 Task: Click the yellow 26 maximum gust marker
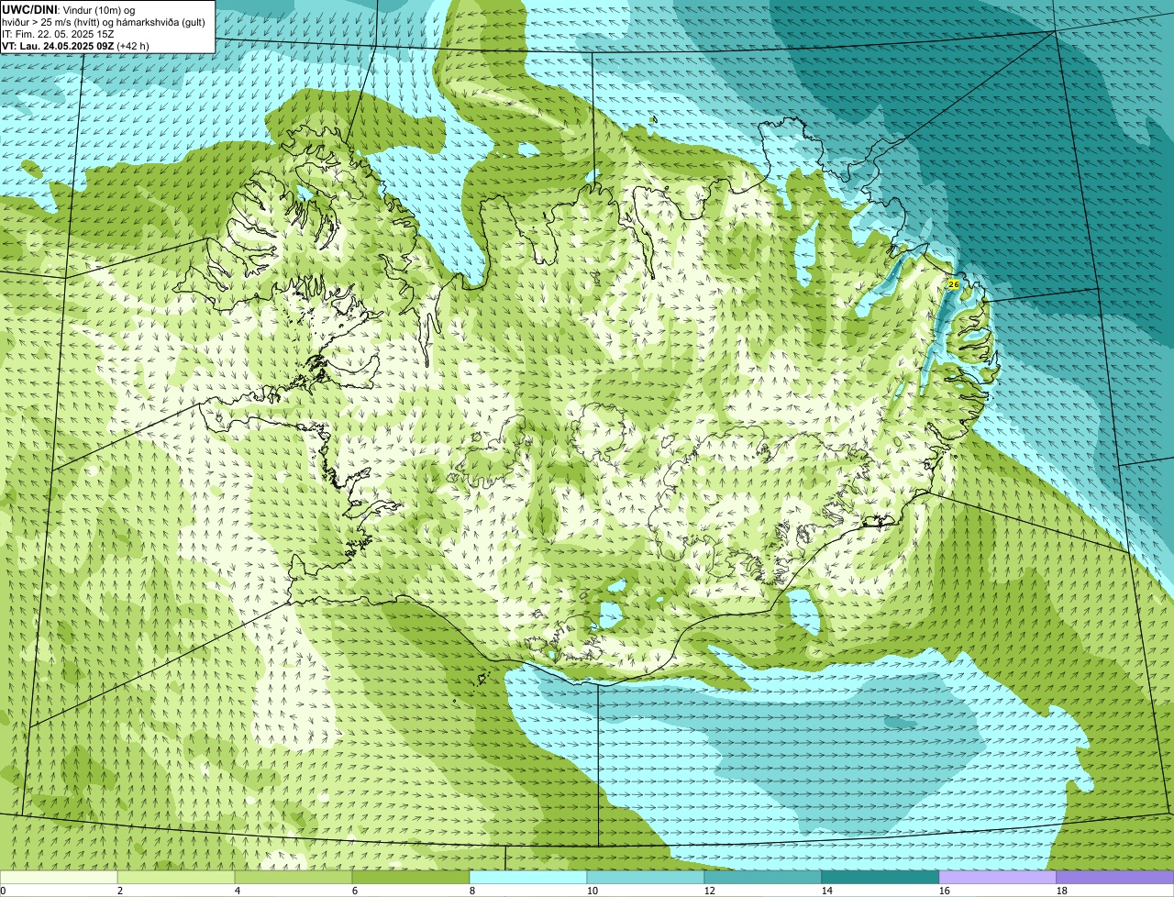[954, 285]
